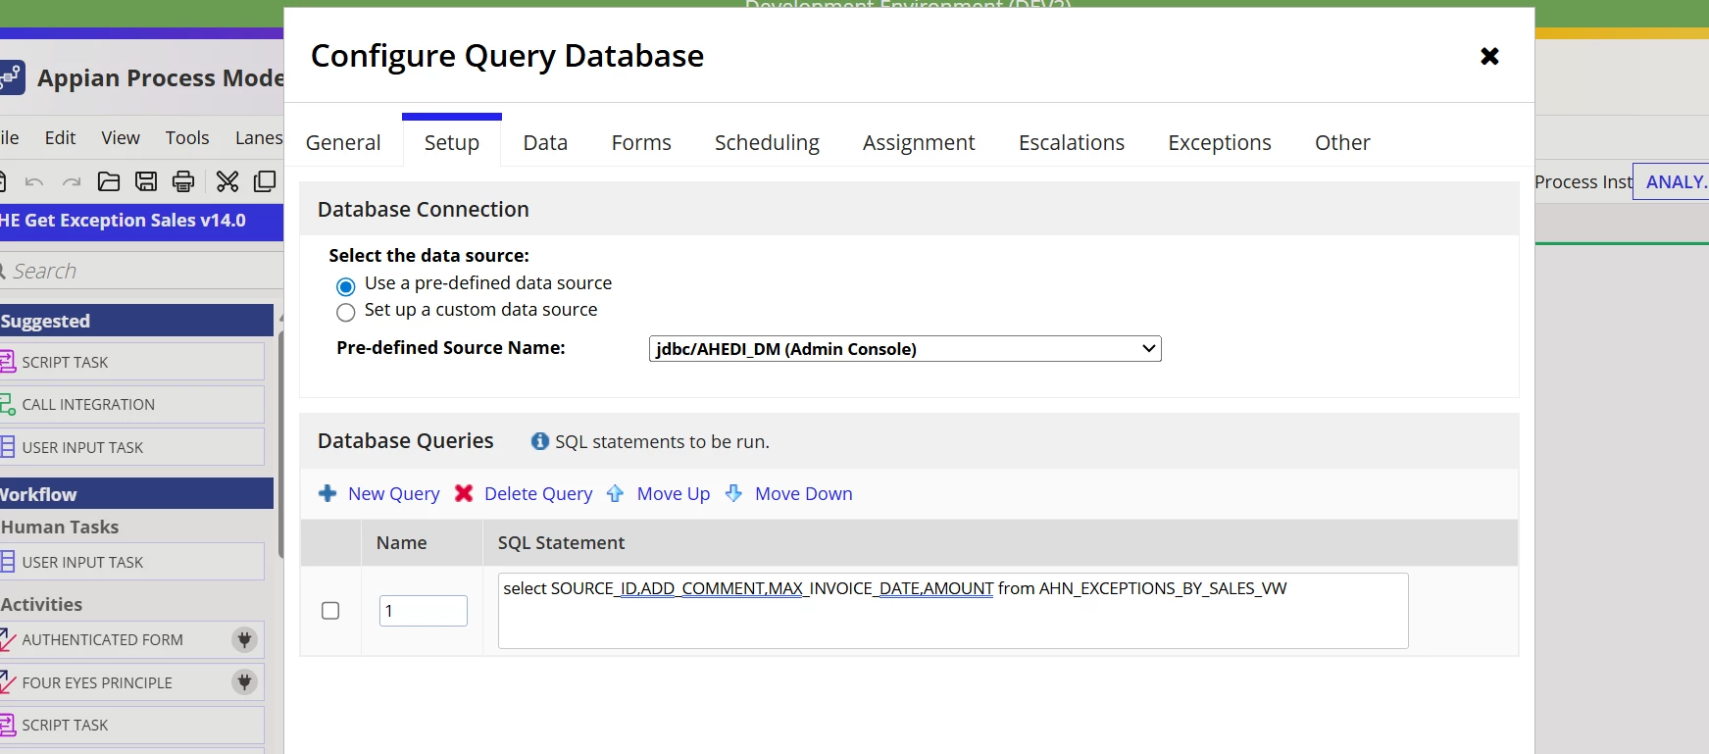Screen dimensions: 1709x754
Task: Open the Edit menu in Process Modeler
Action: [x=60, y=138]
